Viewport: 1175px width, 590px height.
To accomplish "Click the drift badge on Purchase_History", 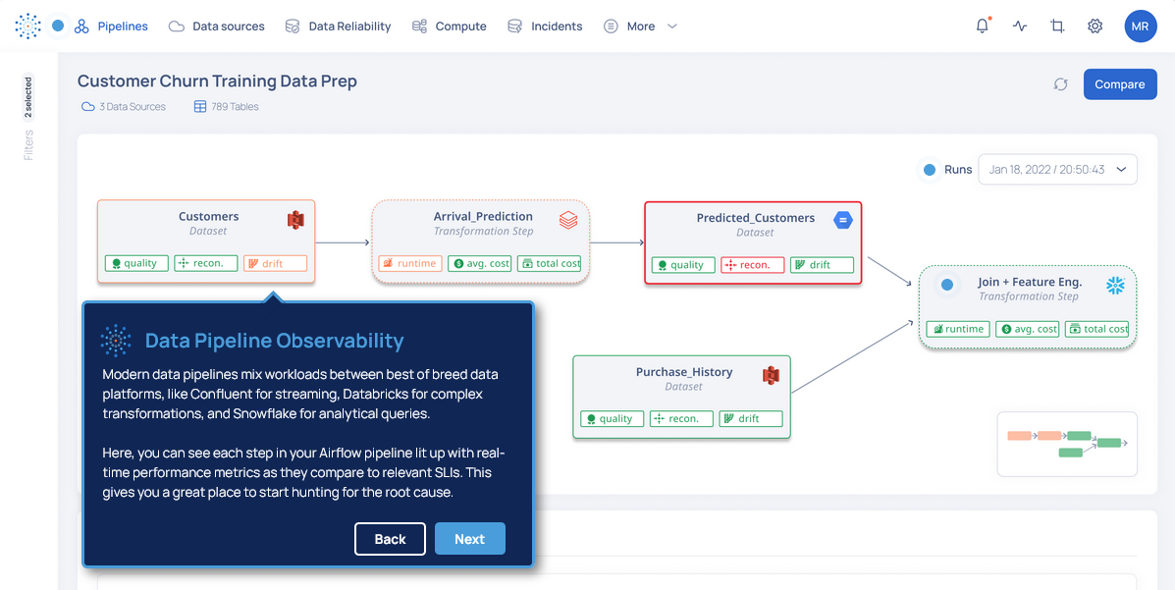I will [751, 419].
